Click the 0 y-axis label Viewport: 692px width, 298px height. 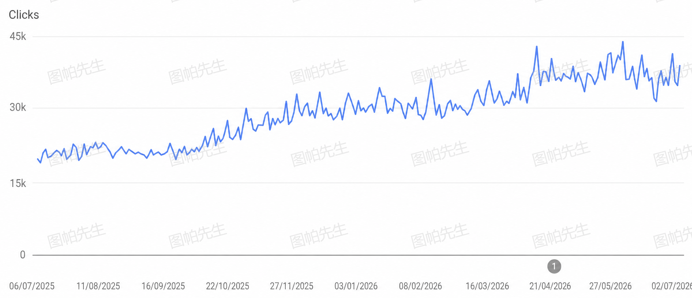coord(22,255)
